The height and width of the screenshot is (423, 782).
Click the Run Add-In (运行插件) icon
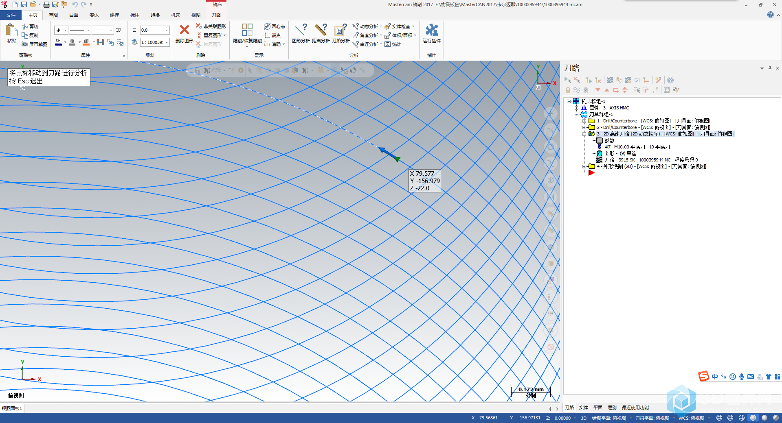point(432,30)
